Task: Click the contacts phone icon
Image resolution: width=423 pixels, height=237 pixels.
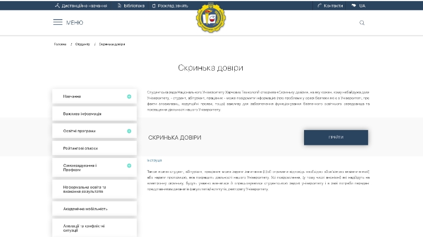Action: click(319, 5)
